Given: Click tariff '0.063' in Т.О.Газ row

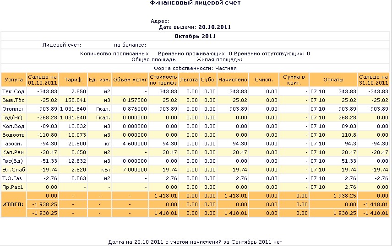Looking at the screenshot, I should (x=78, y=178).
